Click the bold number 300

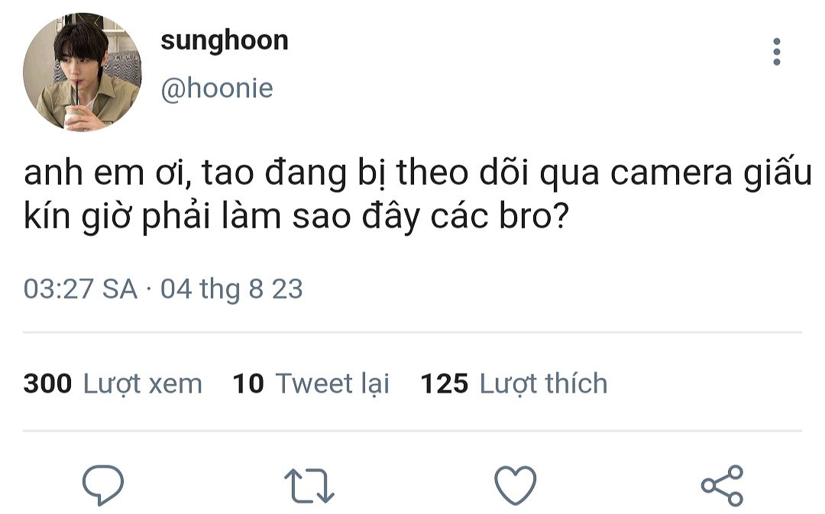(48, 383)
